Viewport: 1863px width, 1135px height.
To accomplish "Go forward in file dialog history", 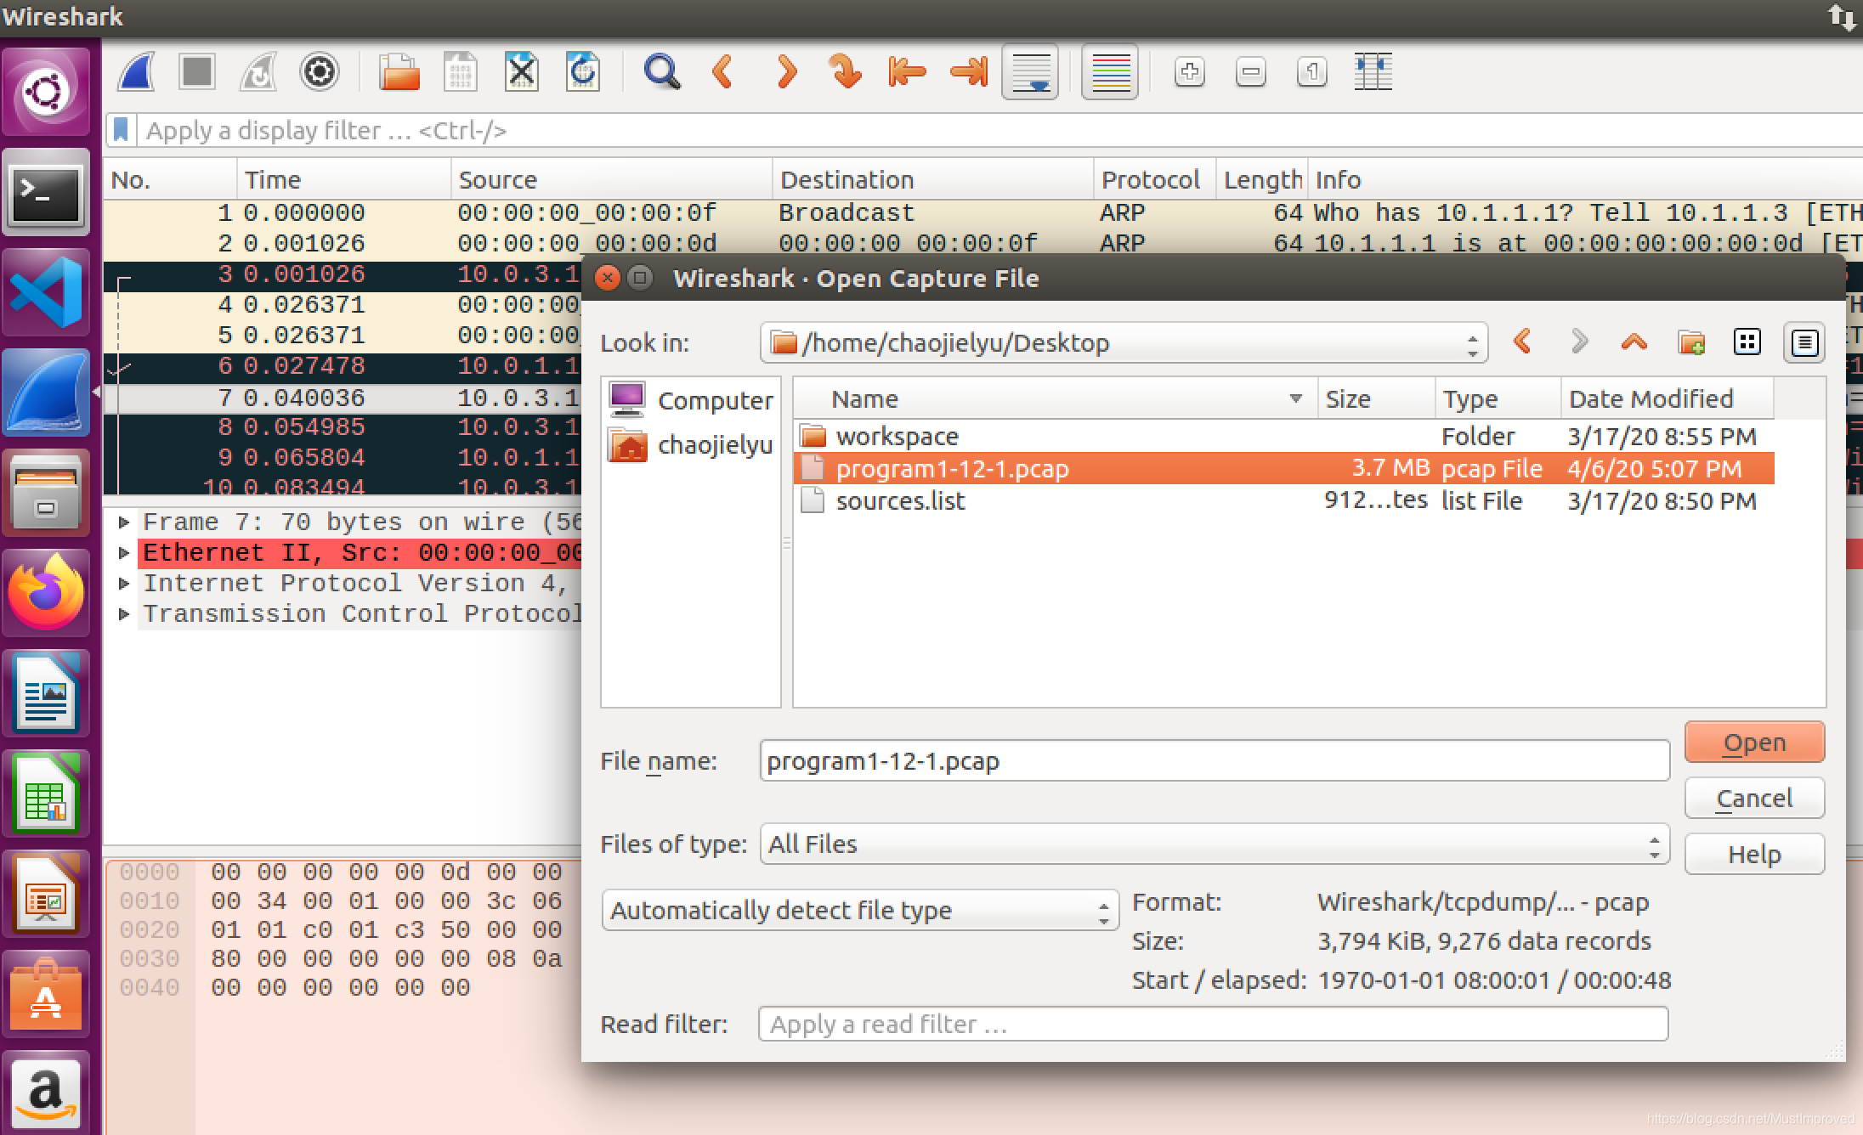I will pyautogui.click(x=1578, y=342).
